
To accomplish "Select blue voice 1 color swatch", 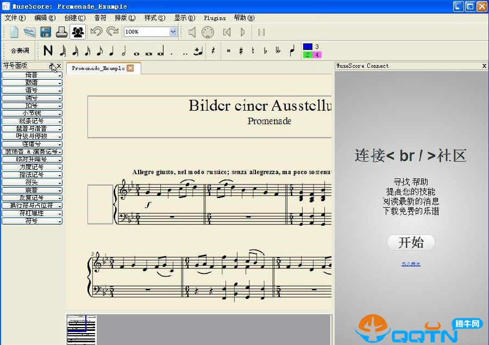I will point(307,47).
